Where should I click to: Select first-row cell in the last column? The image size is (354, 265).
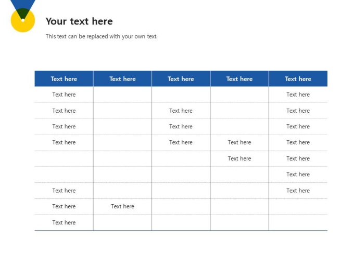[x=298, y=95]
